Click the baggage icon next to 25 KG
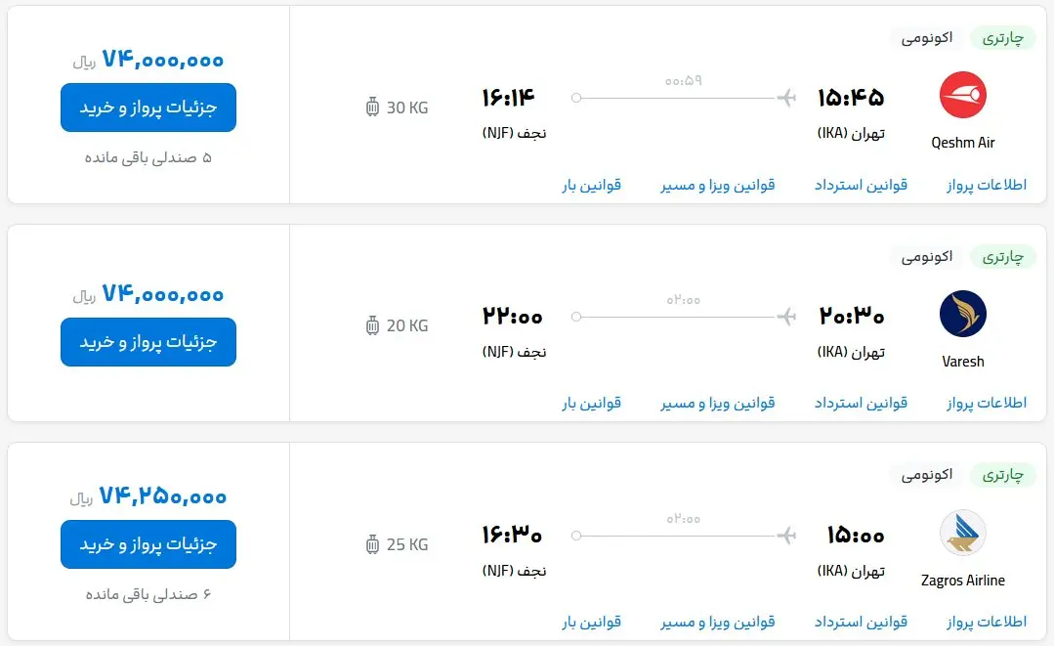 coord(372,544)
